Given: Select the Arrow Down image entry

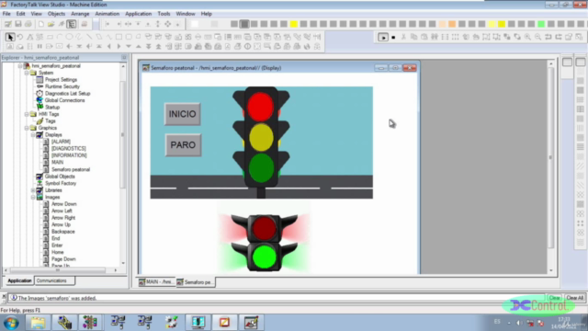Looking at the screenshot, I should click(63, 204).
